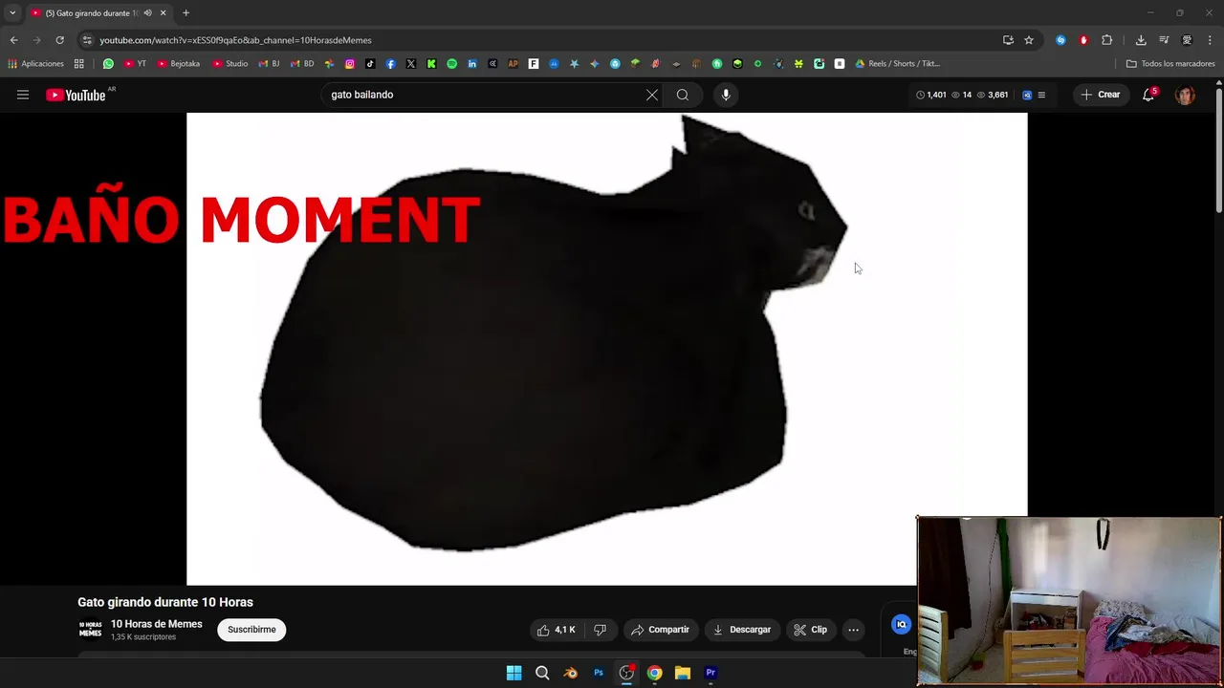Open the YT bookmark
Screen dimensions: 1224x688
click(136, 64)
